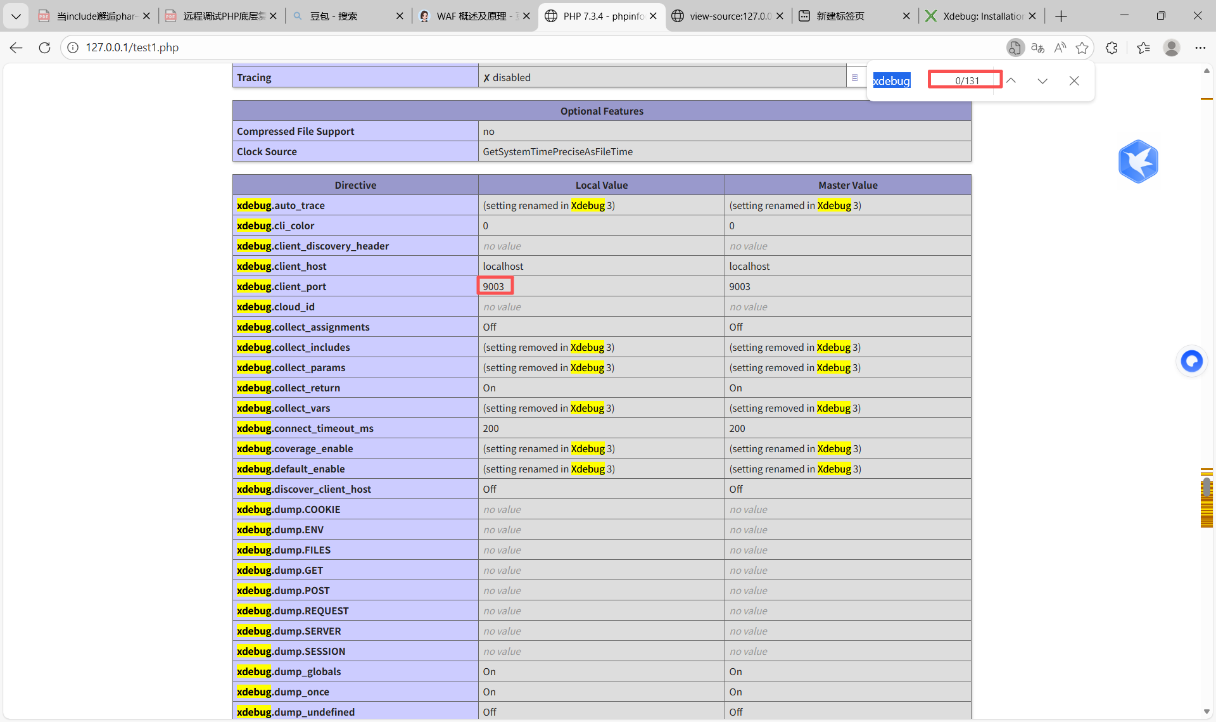Image resolution: width=1216 pixels, height=722 pixels.
Task: Go to previous find result with up chevron
Action: click(1011, 80)
